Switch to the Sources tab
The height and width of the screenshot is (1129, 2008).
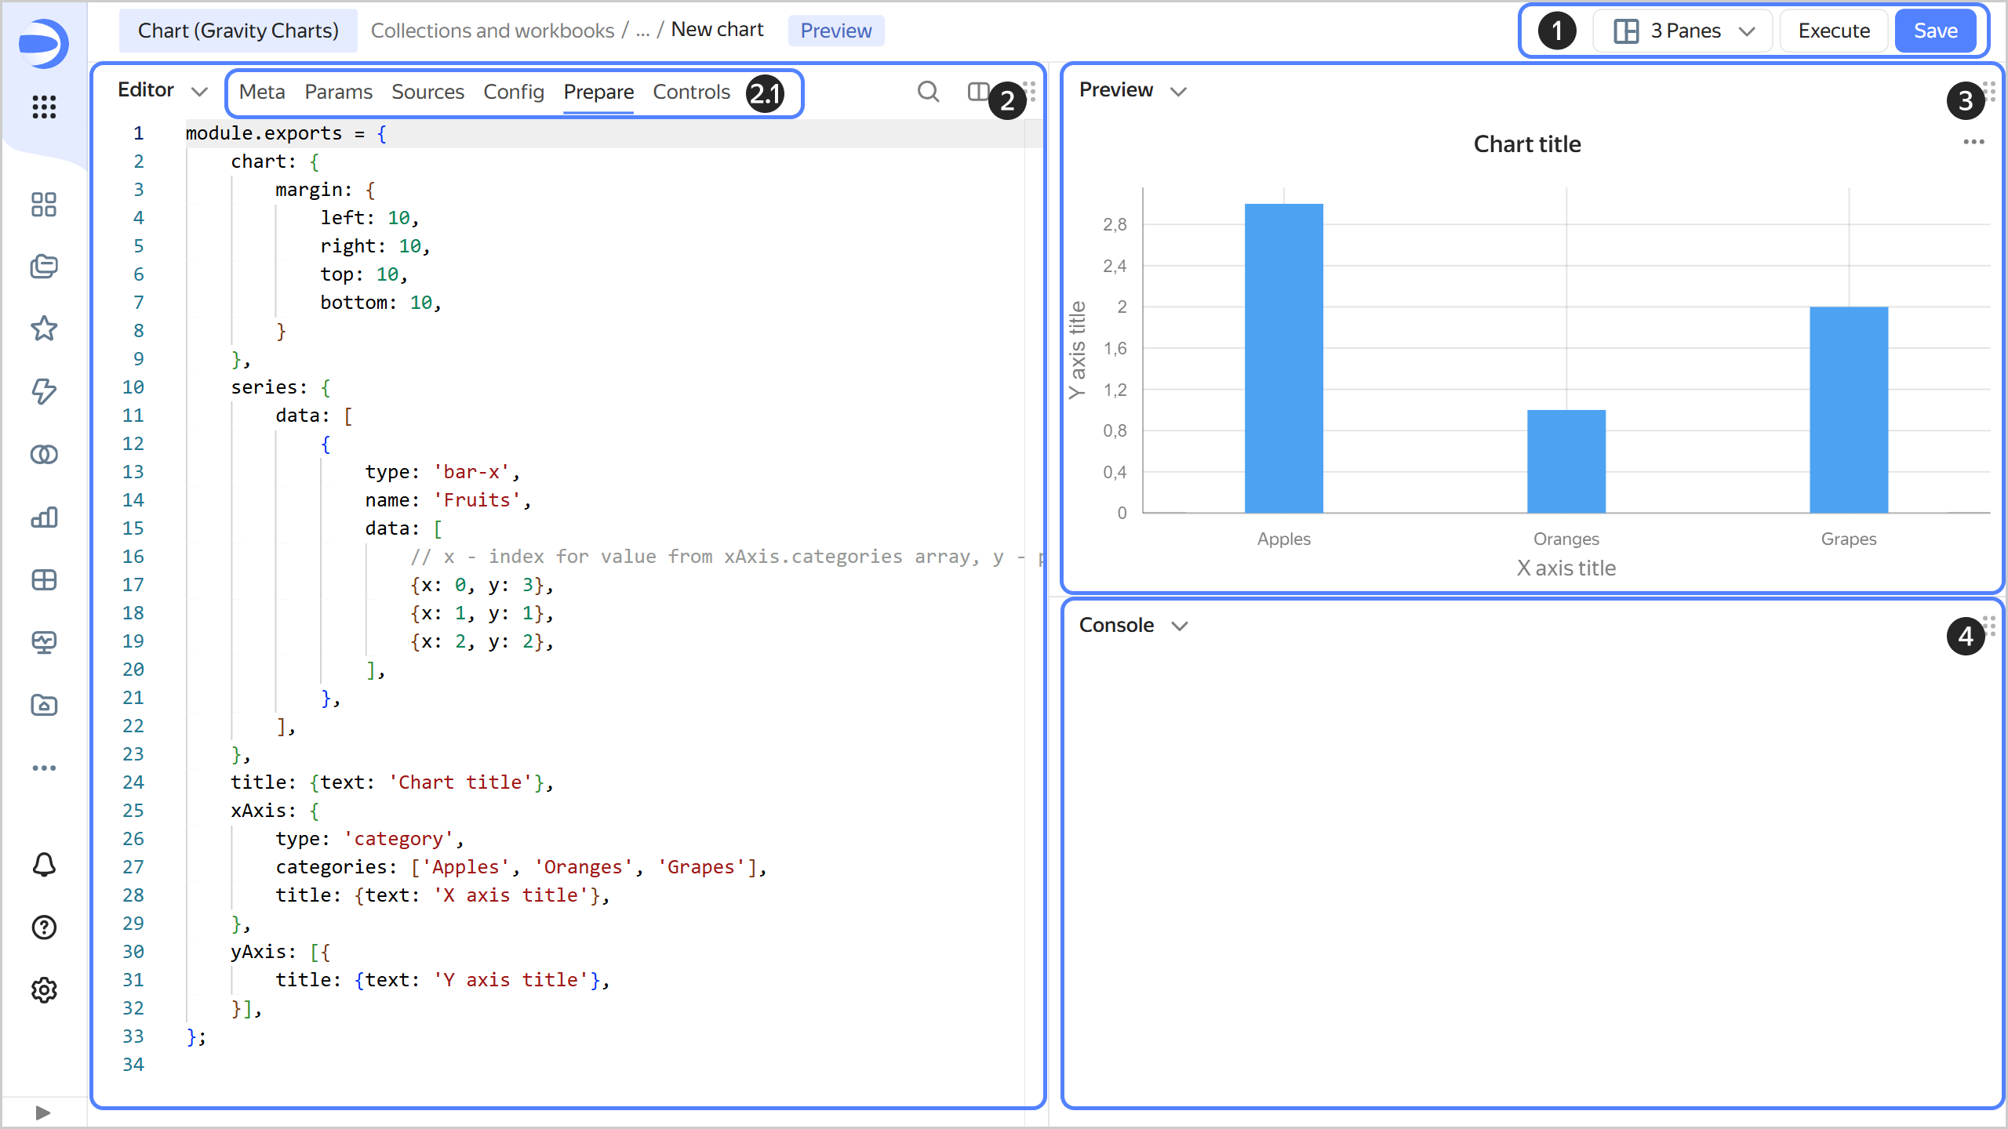tap(427, 93)
